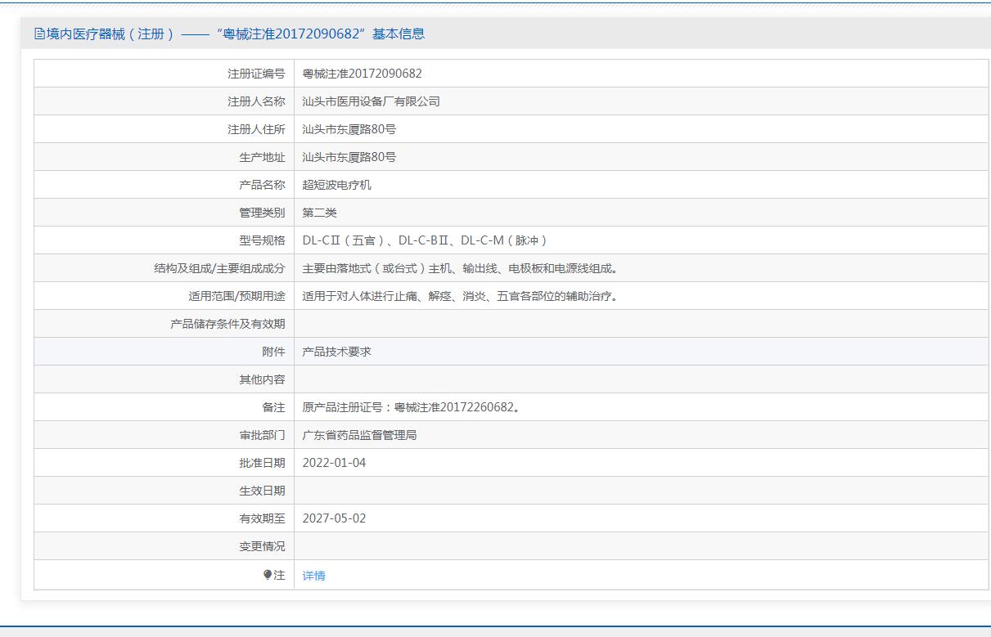This screenshot has height=637, width=991.
Task: Select the product name 超短波电疗机
Action: 336,185
